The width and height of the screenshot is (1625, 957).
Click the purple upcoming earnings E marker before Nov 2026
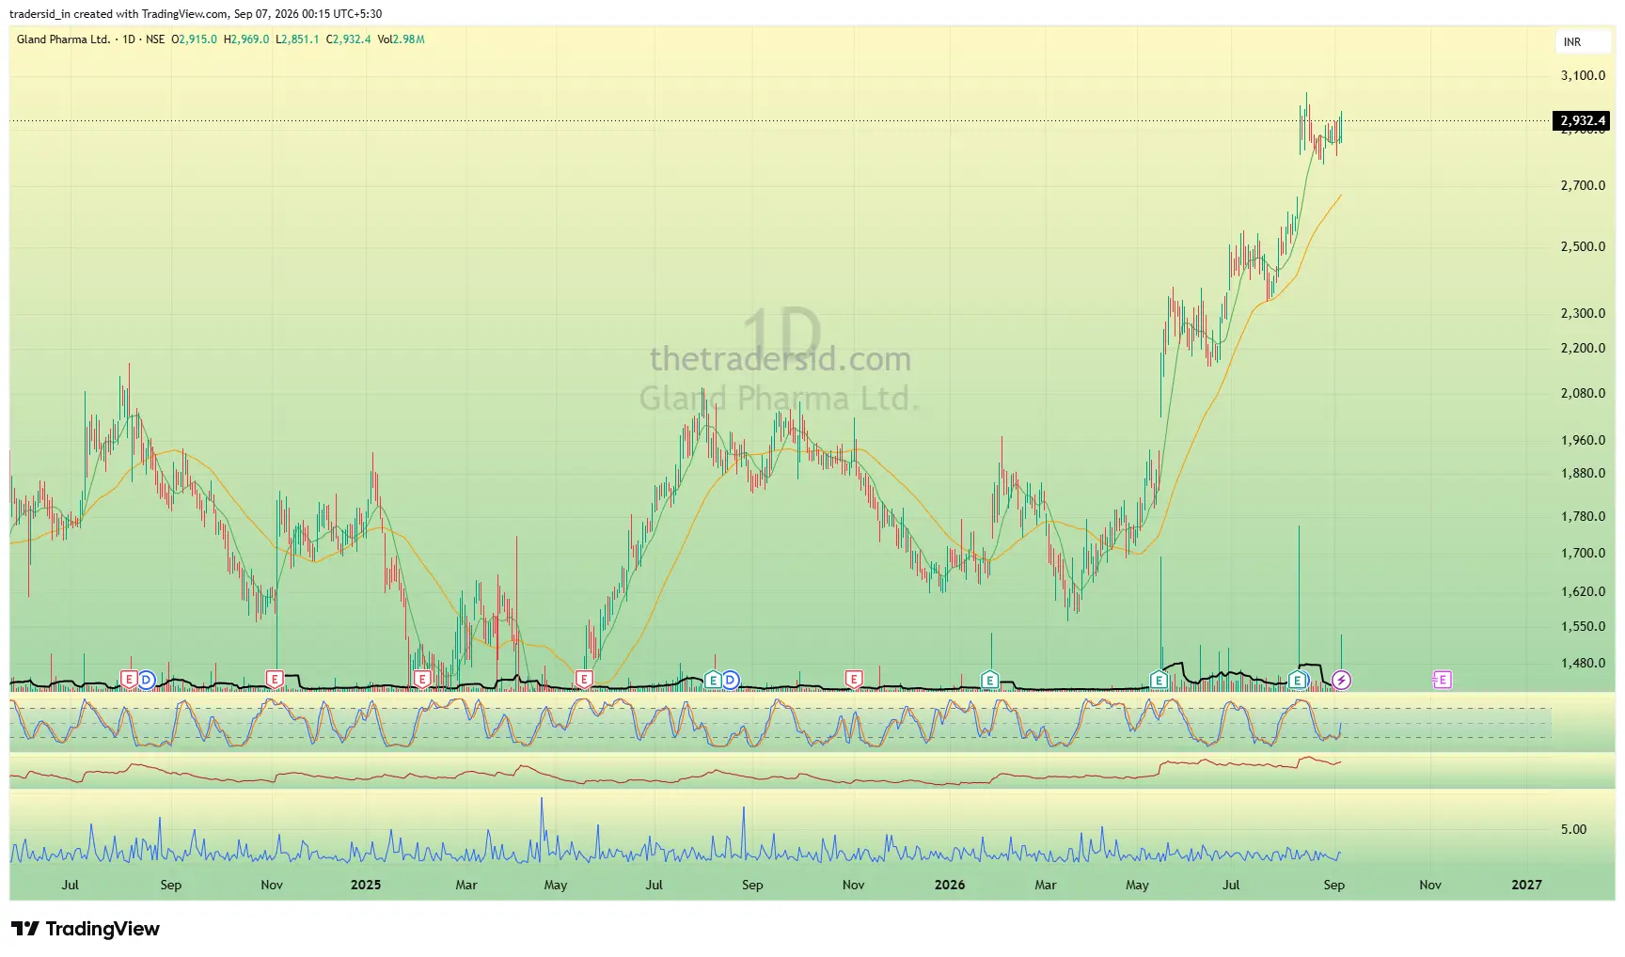point(1442,680)
